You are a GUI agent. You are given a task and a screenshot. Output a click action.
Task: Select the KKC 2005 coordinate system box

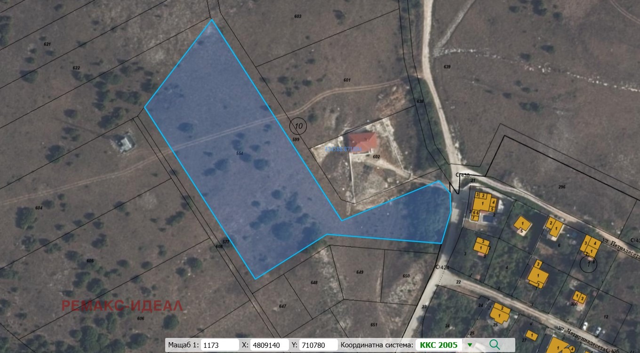pos(439,345)
